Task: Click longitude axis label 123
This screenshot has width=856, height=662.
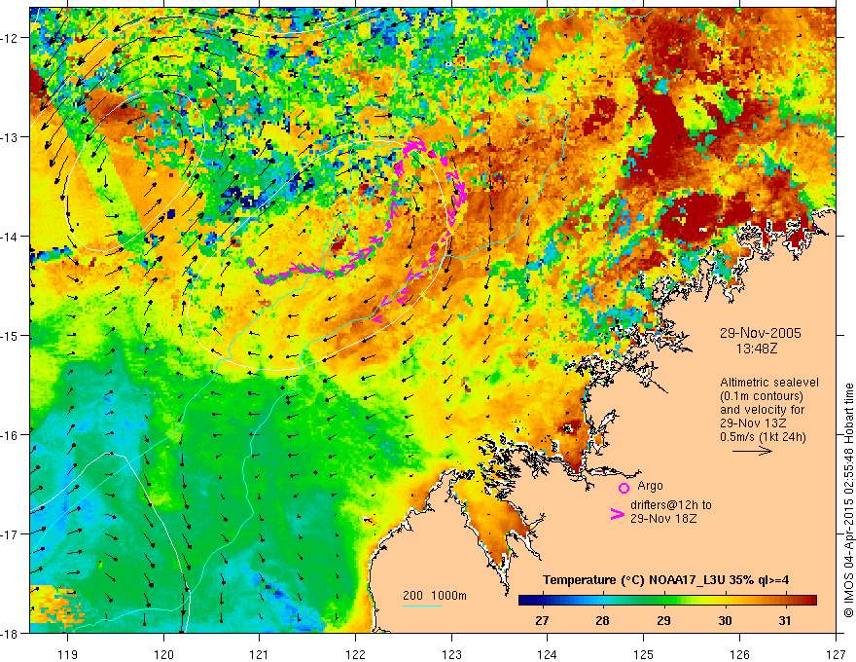Action: tap(451, 654)
